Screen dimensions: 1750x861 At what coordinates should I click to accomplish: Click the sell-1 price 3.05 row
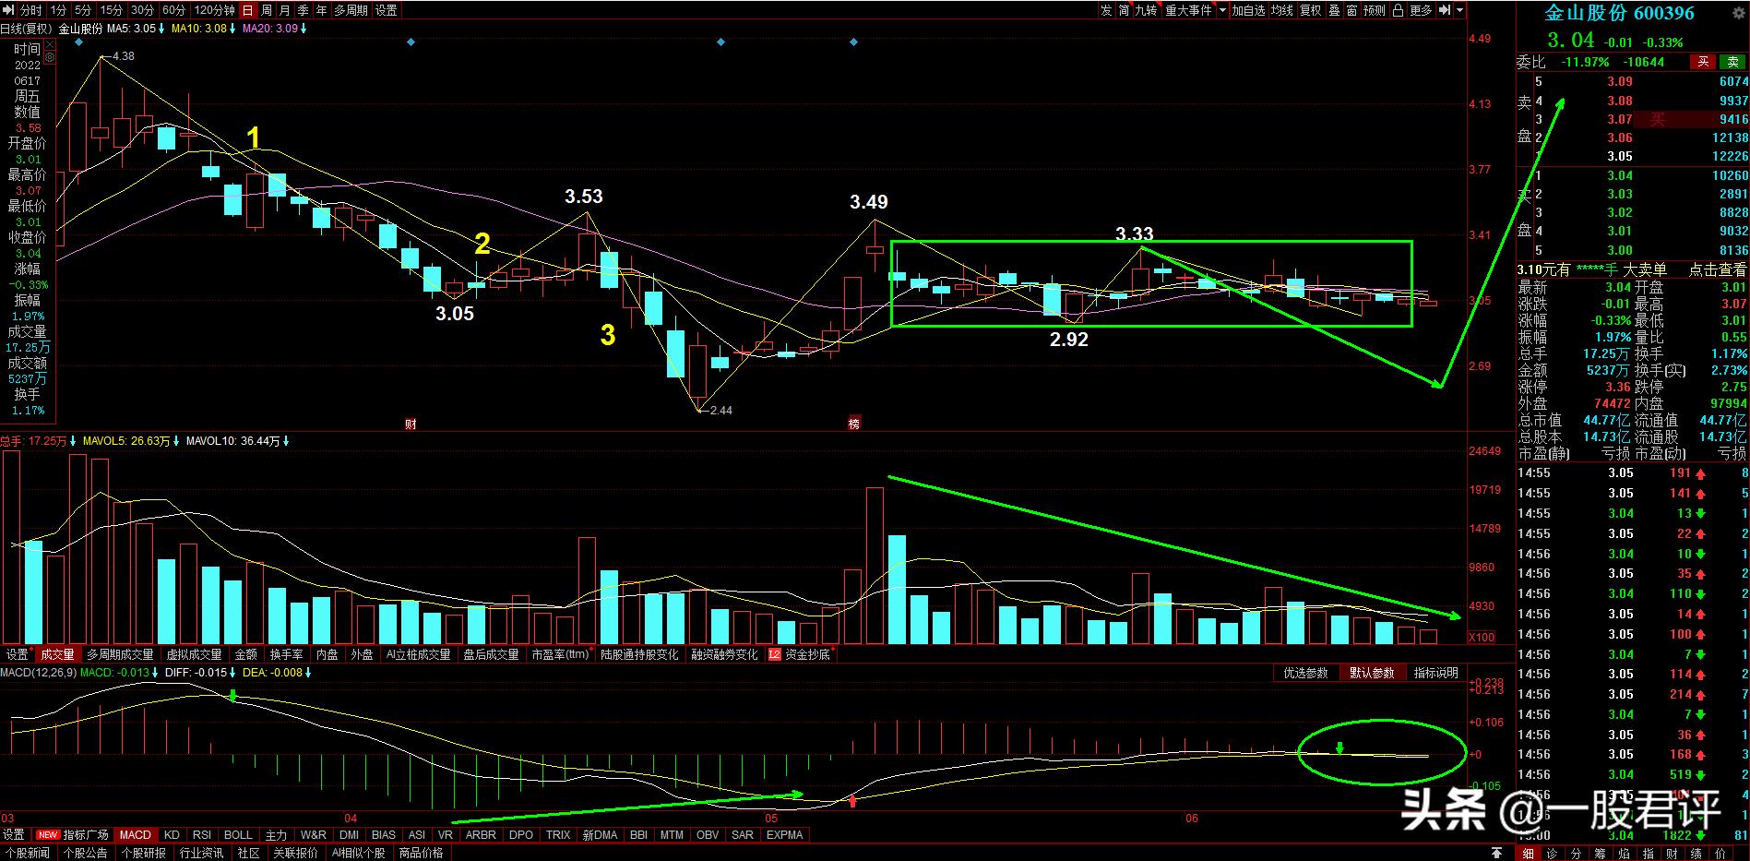[x=1633, y=156]
